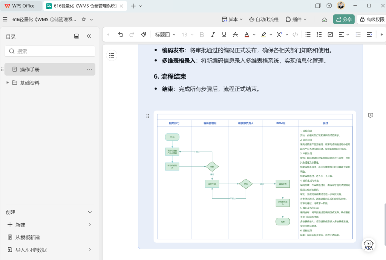Apply bulleted list formatting
The width and height of the screenshot is (386, 260).
(308, 35)
